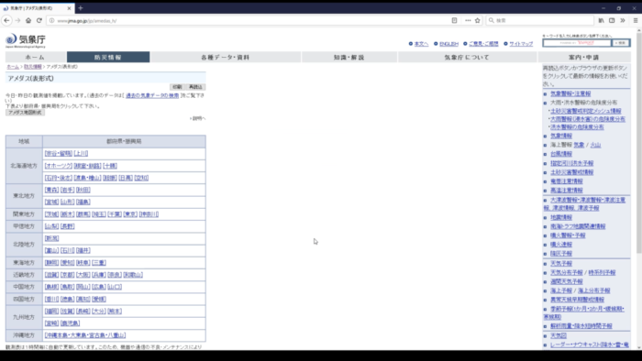Open page actions three-dots menu
642x361 pixels.
(468, 20)
